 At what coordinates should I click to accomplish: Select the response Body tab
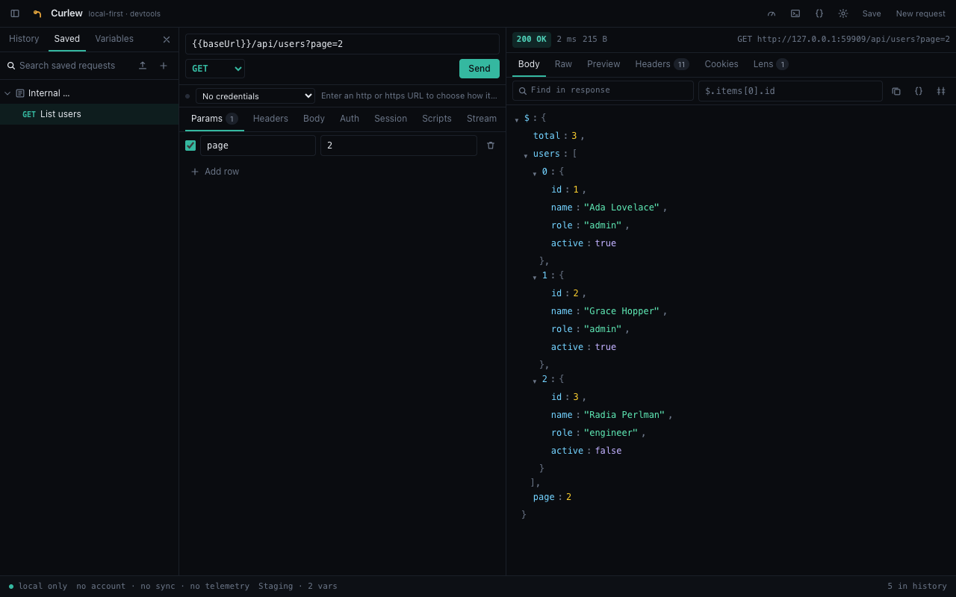529,64
